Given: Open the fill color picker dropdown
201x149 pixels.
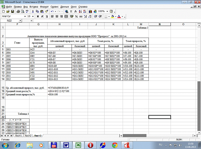Looking at the screenshot, I should click(116, 17).
